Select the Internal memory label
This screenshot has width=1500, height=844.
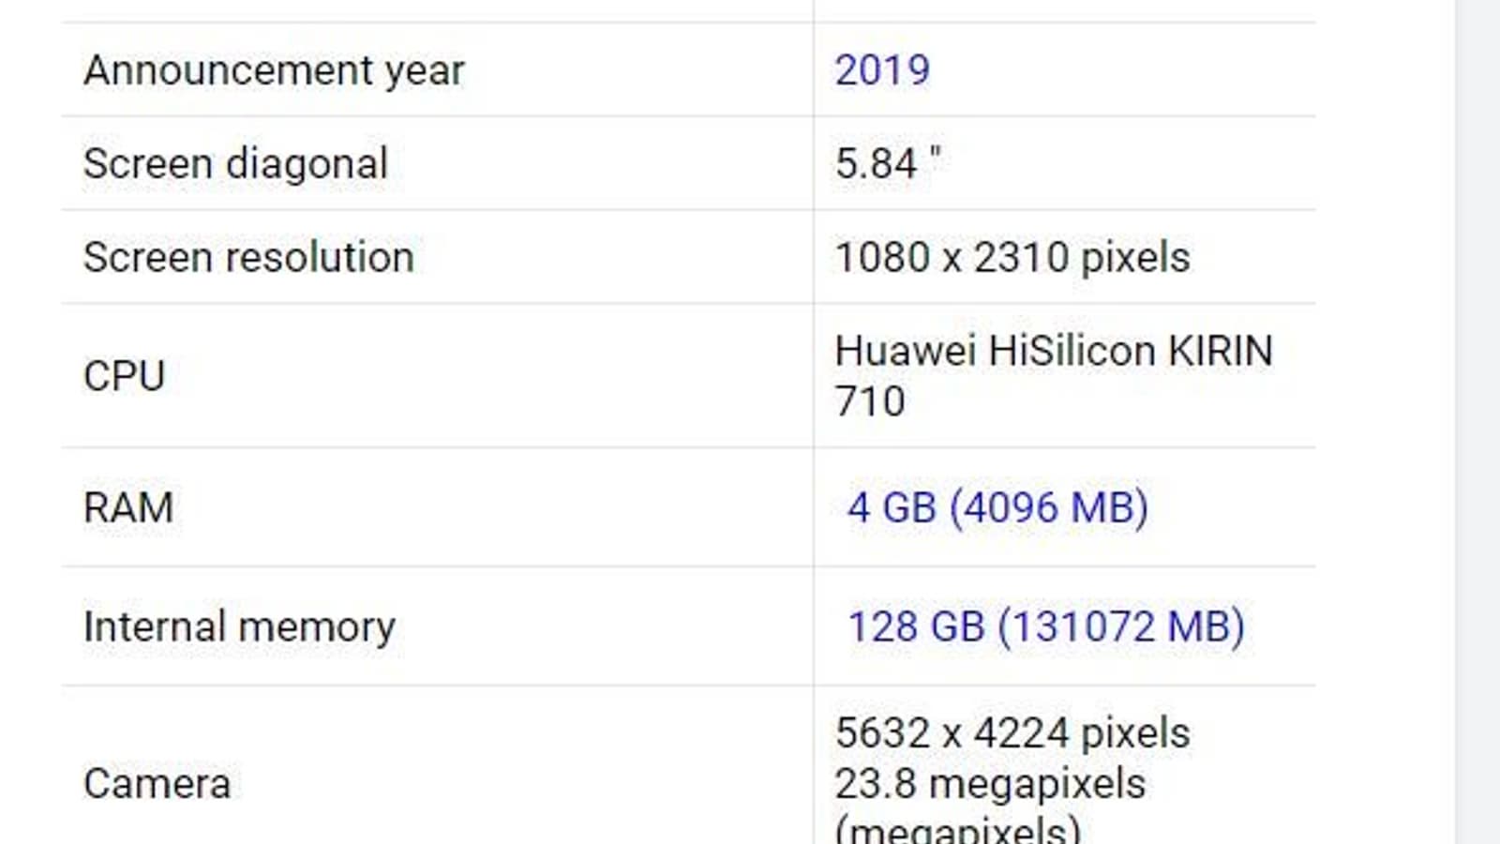239,626
